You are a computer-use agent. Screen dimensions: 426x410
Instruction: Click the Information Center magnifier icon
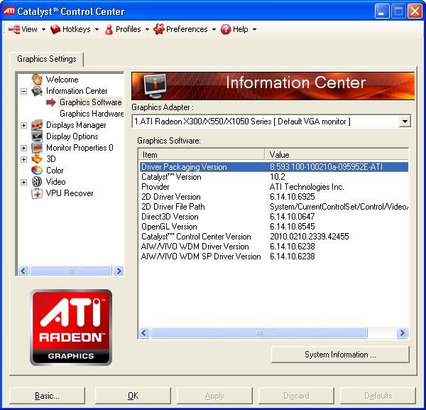[37, 91]
